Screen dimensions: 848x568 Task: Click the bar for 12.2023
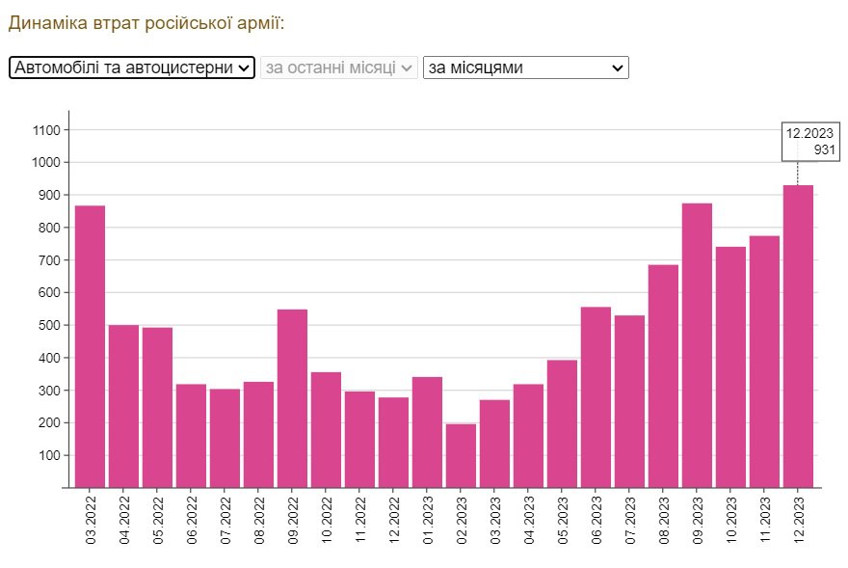click(x=798, y=338)
